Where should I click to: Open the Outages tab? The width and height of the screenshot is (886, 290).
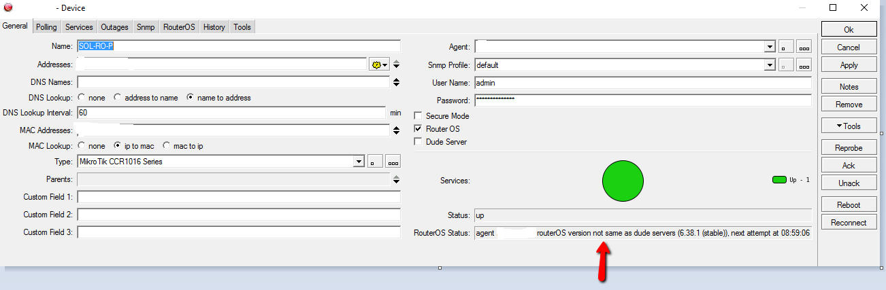(114, 27)
